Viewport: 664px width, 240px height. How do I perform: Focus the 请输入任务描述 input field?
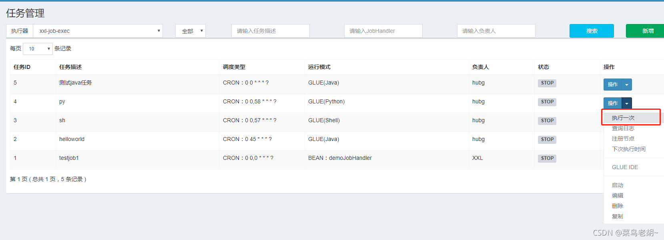271,31
